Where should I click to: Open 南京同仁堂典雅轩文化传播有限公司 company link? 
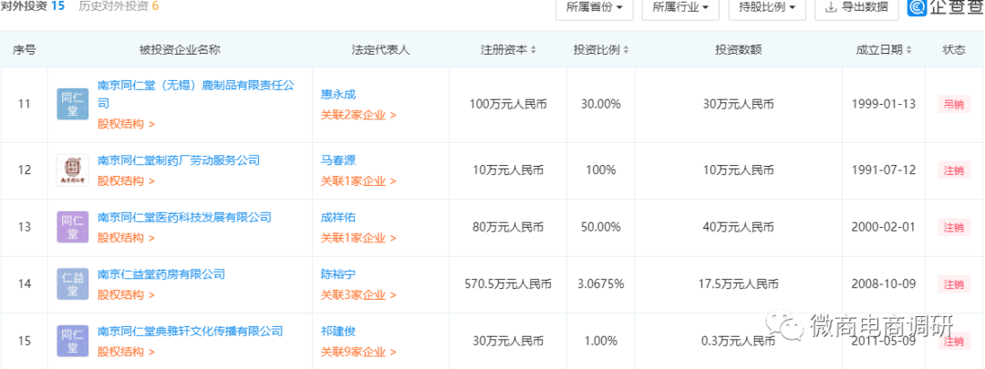(190, 331)
